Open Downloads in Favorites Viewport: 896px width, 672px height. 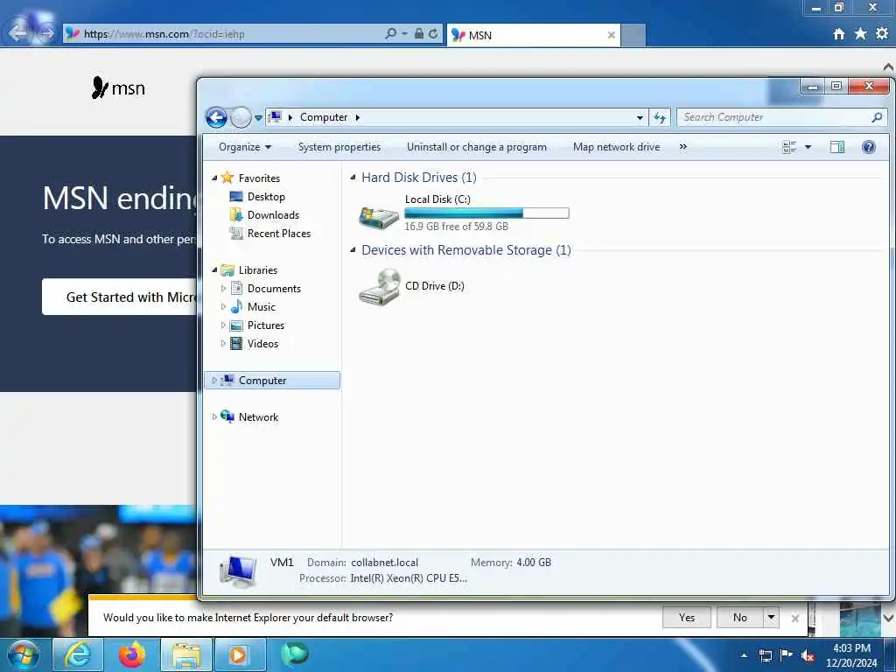[x=273, y=215]
